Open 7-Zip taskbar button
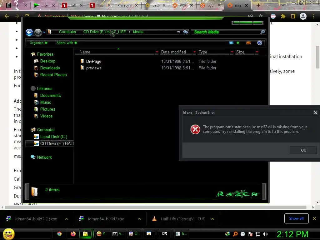Screen dimensions: 320x240 coord(165,234)
